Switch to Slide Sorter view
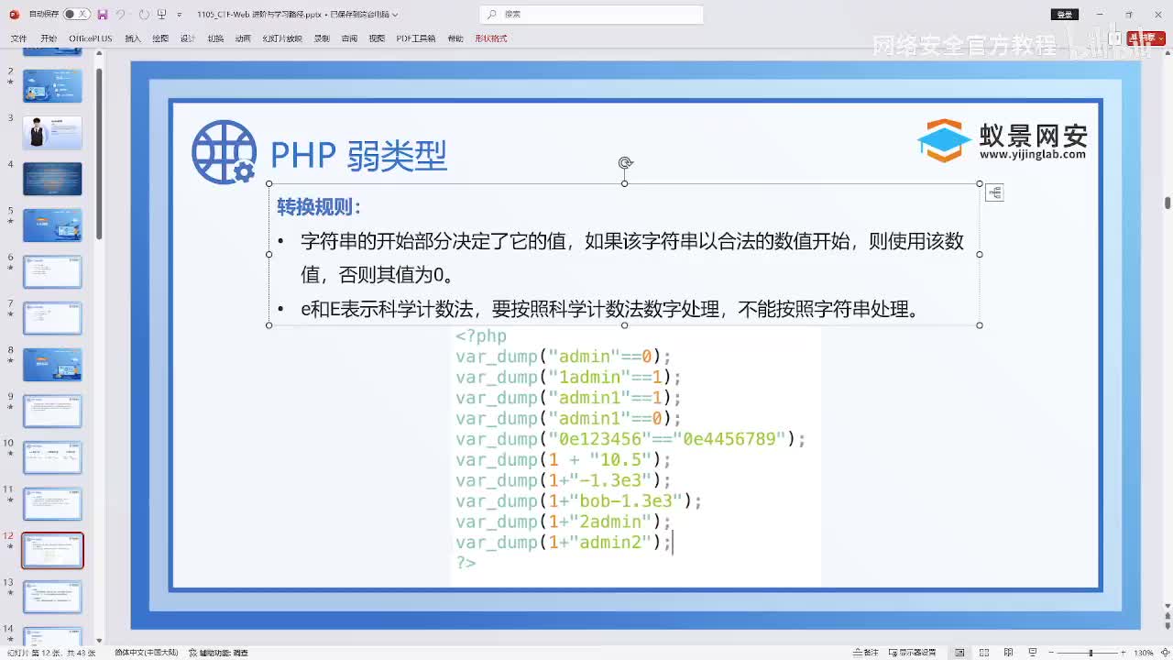Viewport: 1173px width, 660px height. coord(984,653)
